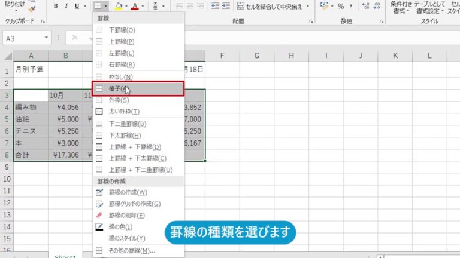Screen dimensions: 460x258
Task: Click the phonetic guide icon
Action: (156, 6)
